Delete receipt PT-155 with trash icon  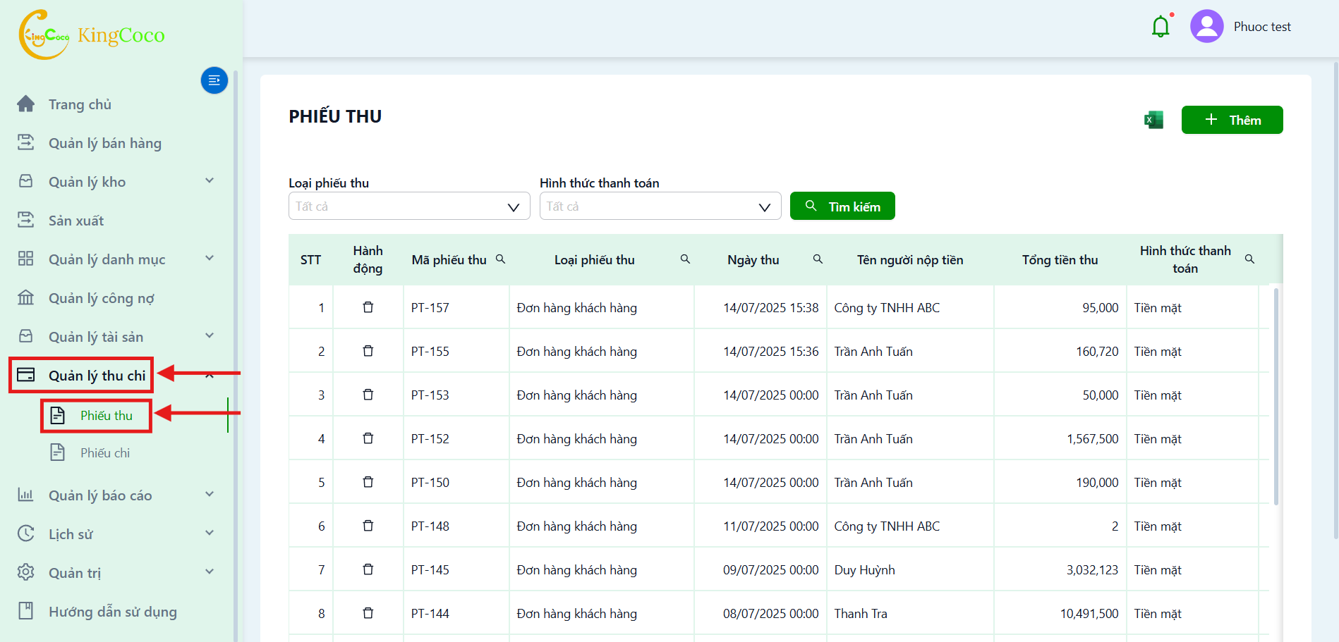[x=368, y=351]
